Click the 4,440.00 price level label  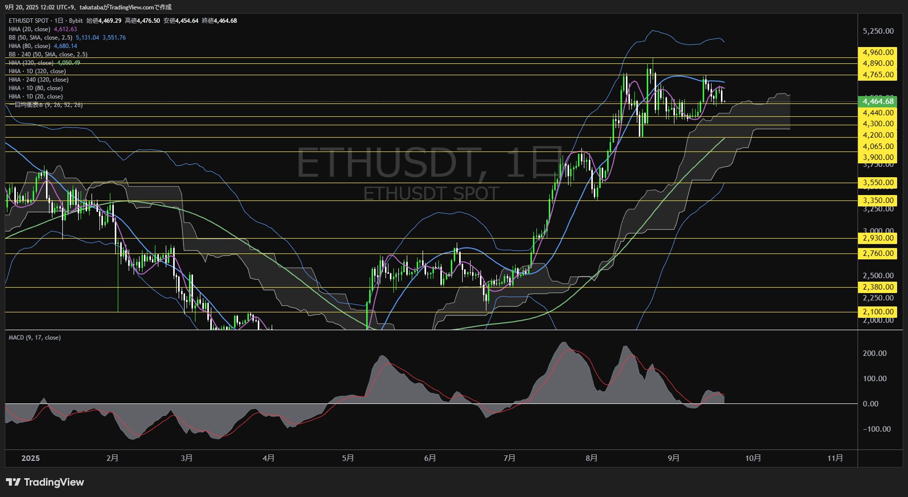[878, 113]
